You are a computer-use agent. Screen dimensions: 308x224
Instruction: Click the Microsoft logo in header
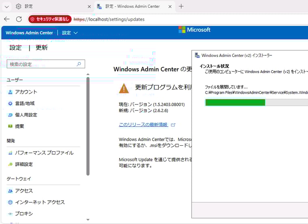(x=195, y=30)
